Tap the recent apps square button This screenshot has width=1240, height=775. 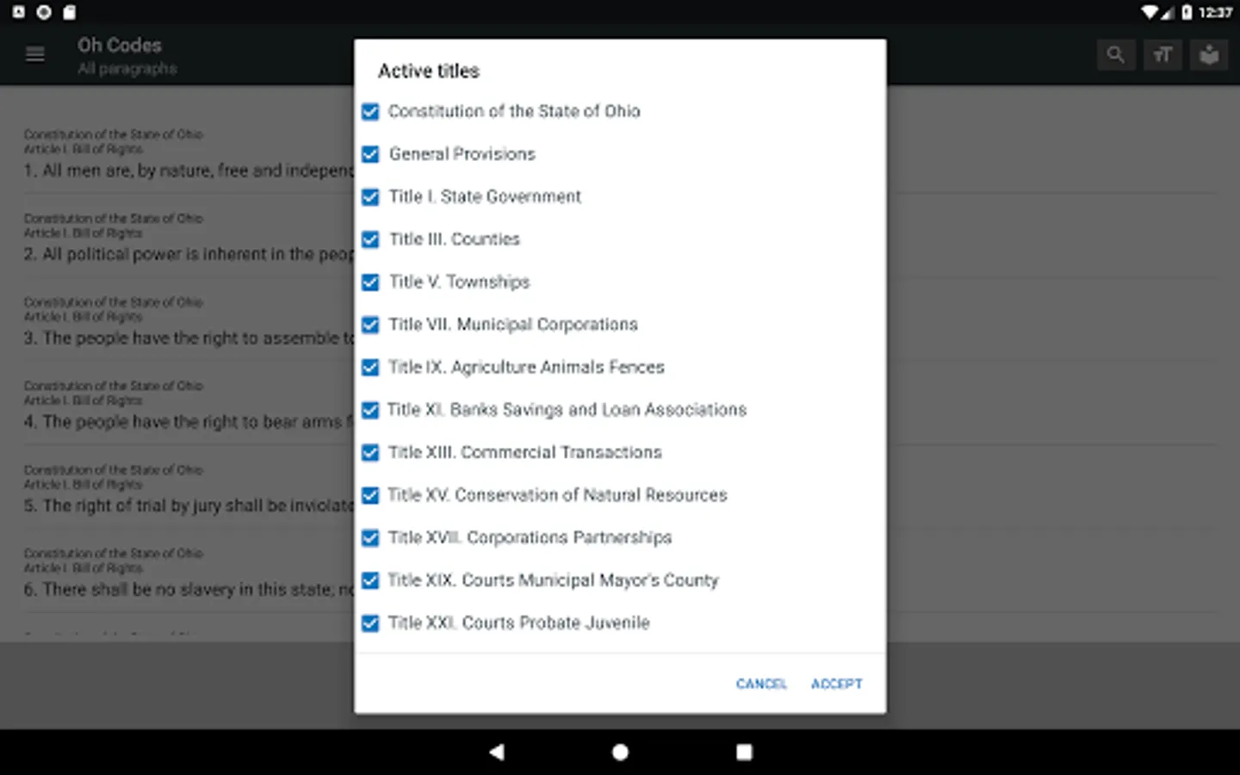[744, 752]
